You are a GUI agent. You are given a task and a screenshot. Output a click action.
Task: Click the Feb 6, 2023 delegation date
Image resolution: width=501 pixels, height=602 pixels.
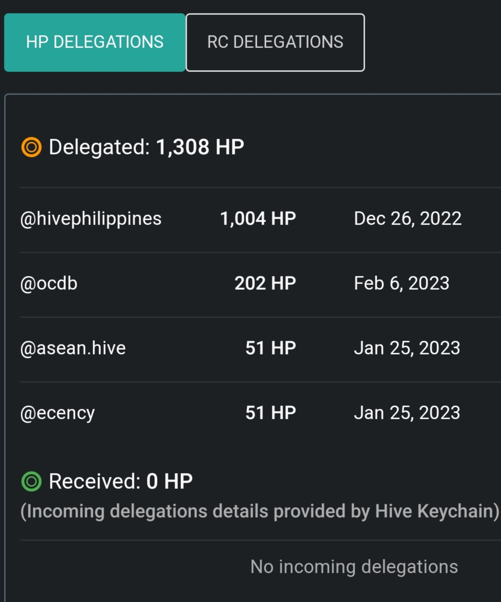tap(402, 283)
